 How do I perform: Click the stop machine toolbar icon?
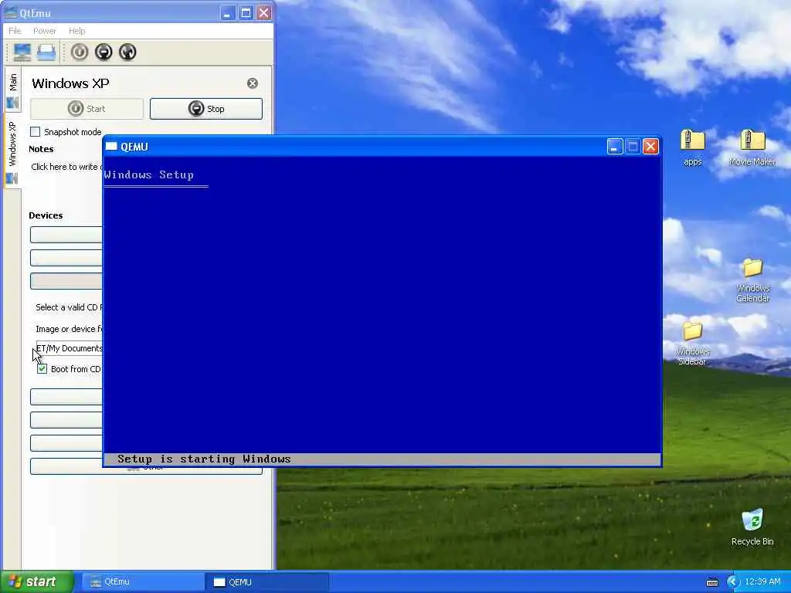[x=104, y=52]
